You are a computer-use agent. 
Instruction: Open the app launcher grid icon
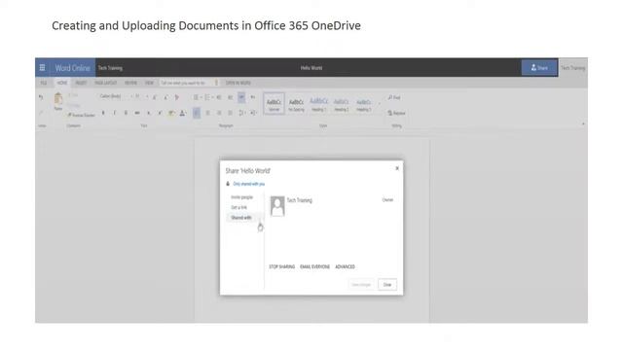pos(42,67)
